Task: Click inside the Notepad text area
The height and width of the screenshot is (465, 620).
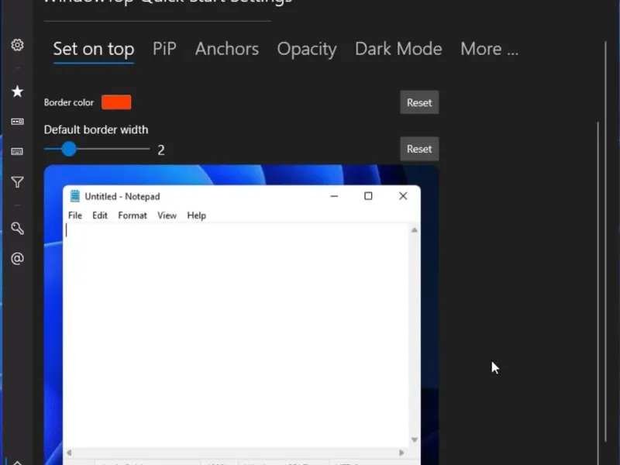Action: pos(236,336)
